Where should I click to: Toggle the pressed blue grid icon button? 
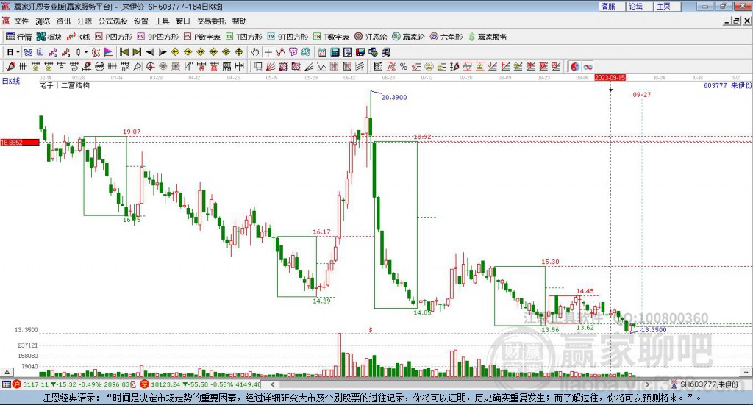coord(28,52)
